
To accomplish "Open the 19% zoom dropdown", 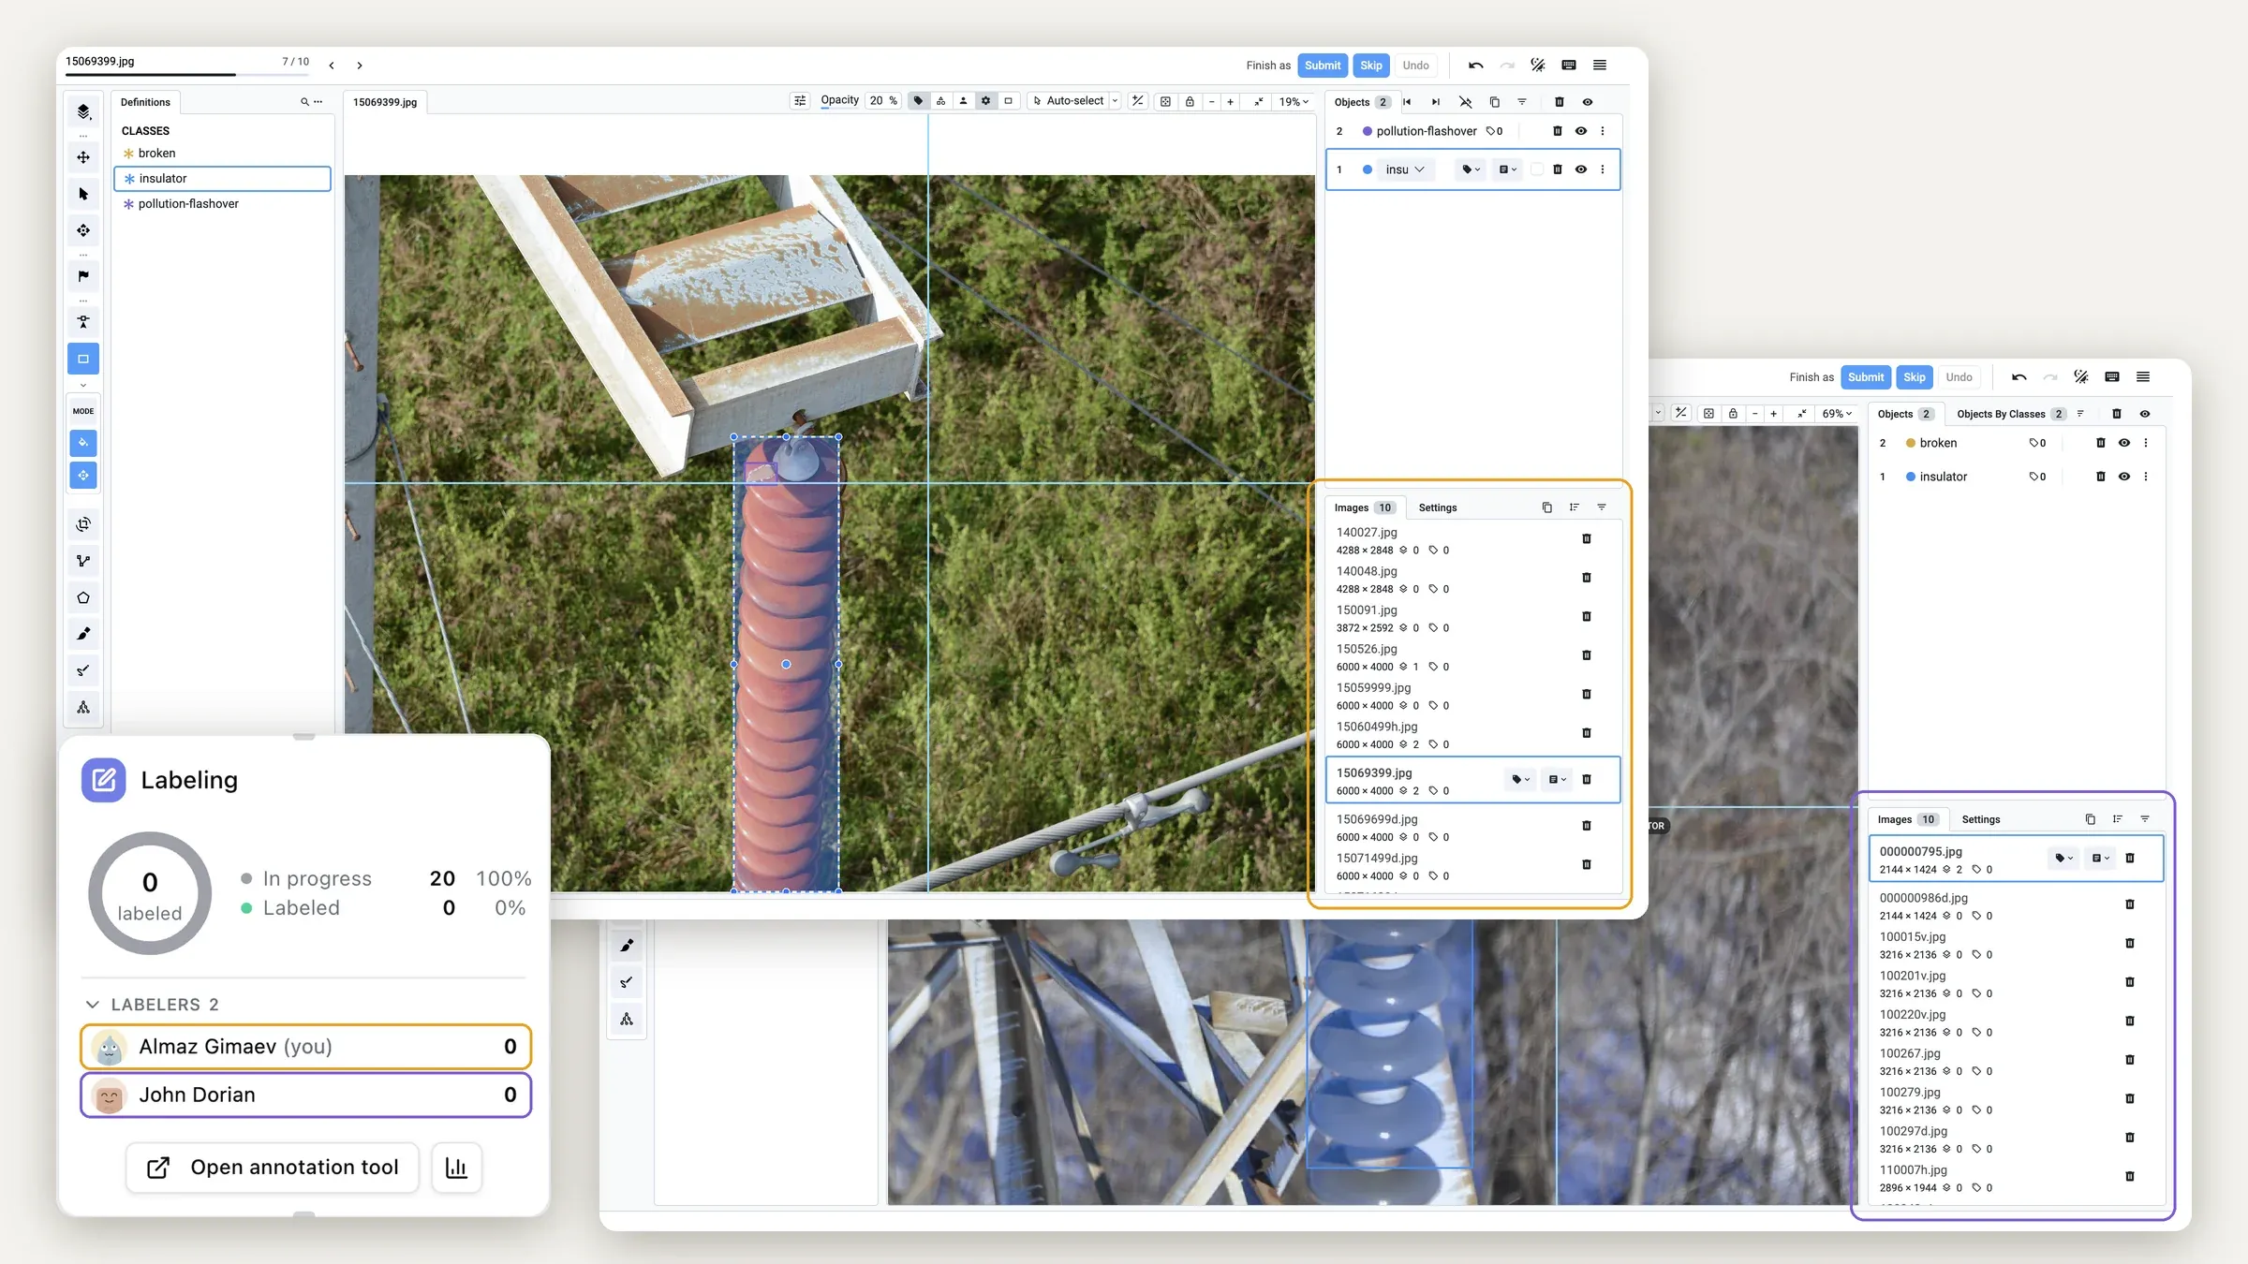I will tap(1294, 101).
